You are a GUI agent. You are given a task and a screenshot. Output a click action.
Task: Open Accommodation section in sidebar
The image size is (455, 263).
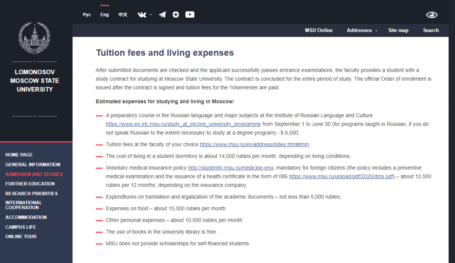(x=26, y=217)
